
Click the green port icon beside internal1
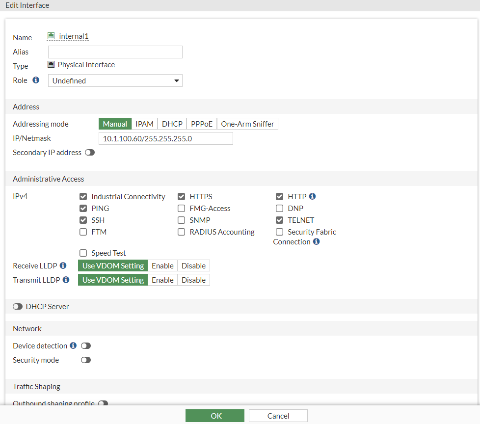point(51,35)
